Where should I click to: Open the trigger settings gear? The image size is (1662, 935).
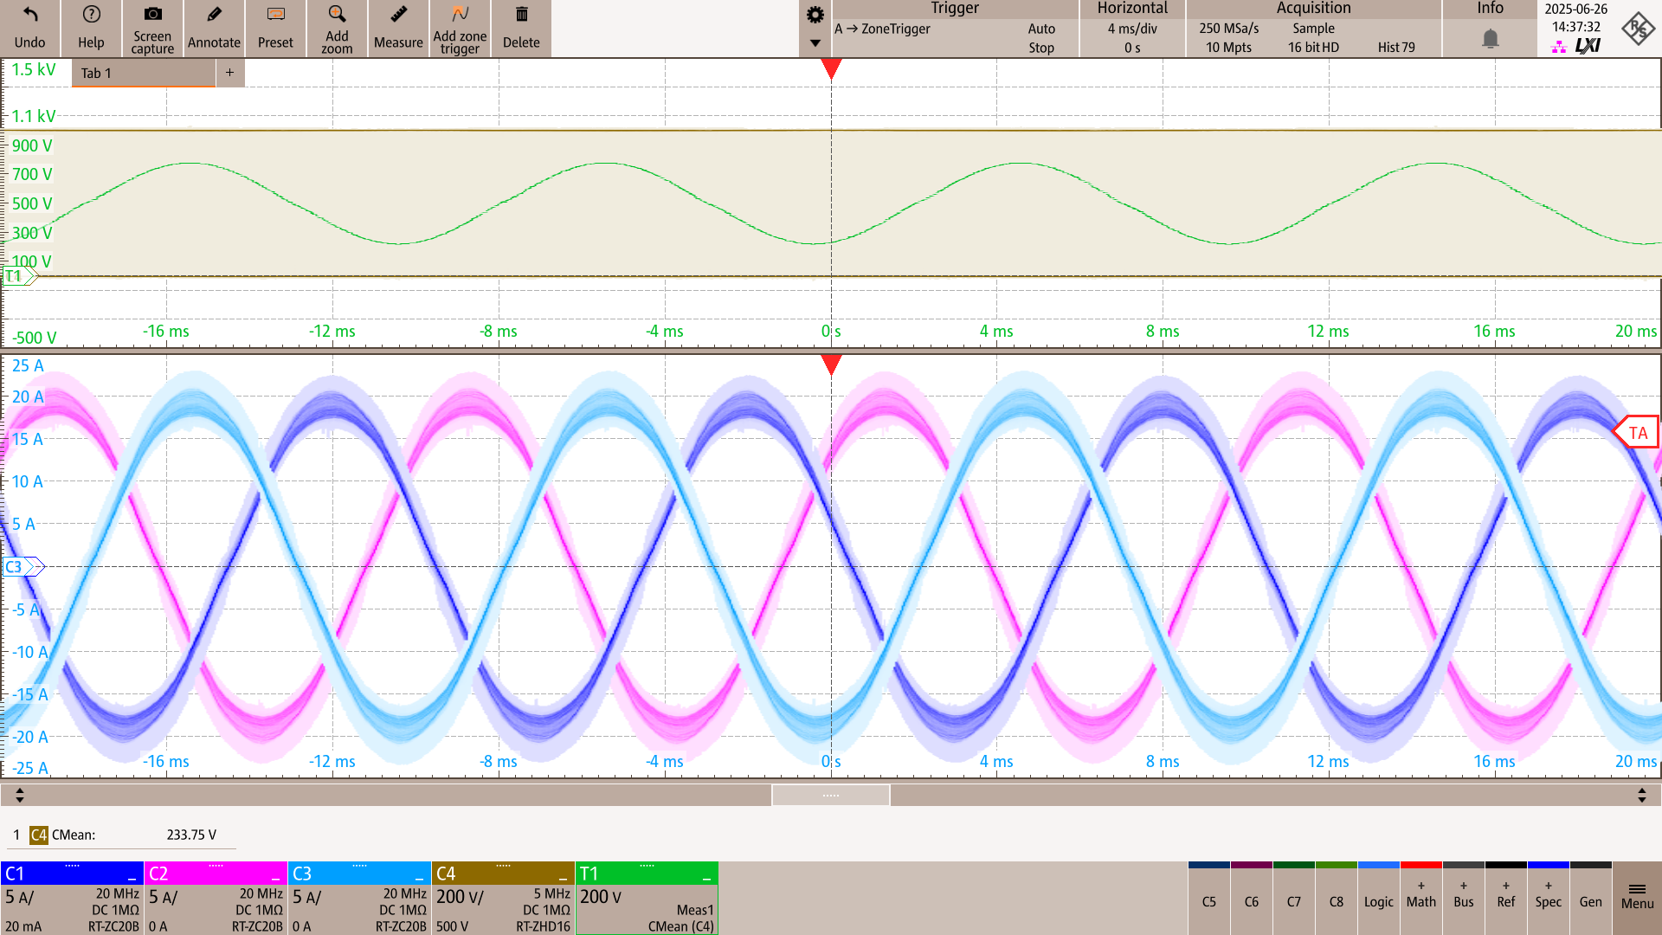tap(814, 15)
